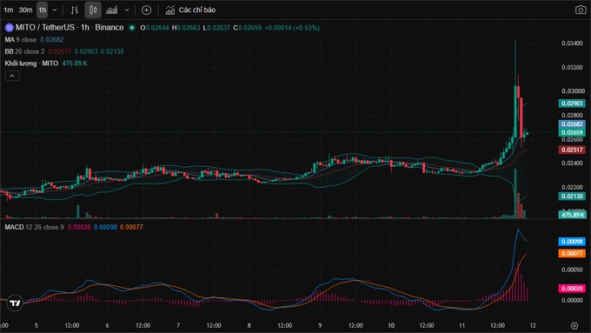The image size is (591, 333).
Task: Select the MACD 12 26 close 9 legend
Action: (34, 227)
